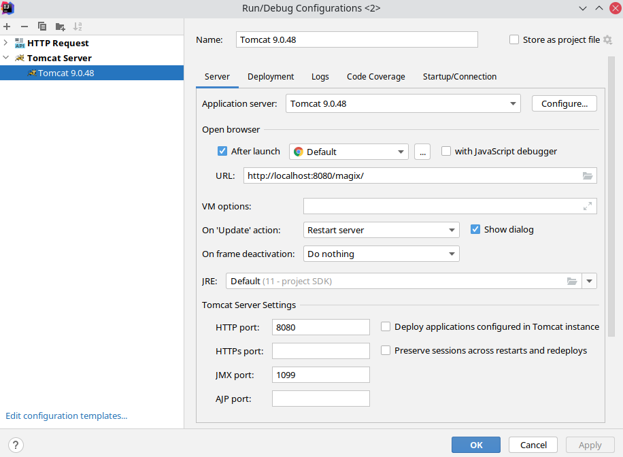Image resolution: width=623 pixels, height=457 pixels.
Task: Click the Tomcat Server cat icon
Action: pyautogui.click(x=20, y=58)
